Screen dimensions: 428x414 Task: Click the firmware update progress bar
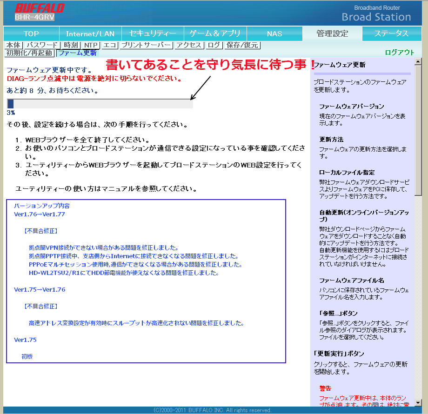(x=100, y=104)
